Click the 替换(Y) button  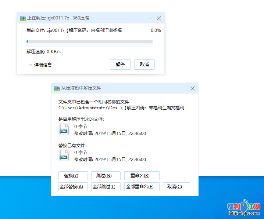click(73, 176)
